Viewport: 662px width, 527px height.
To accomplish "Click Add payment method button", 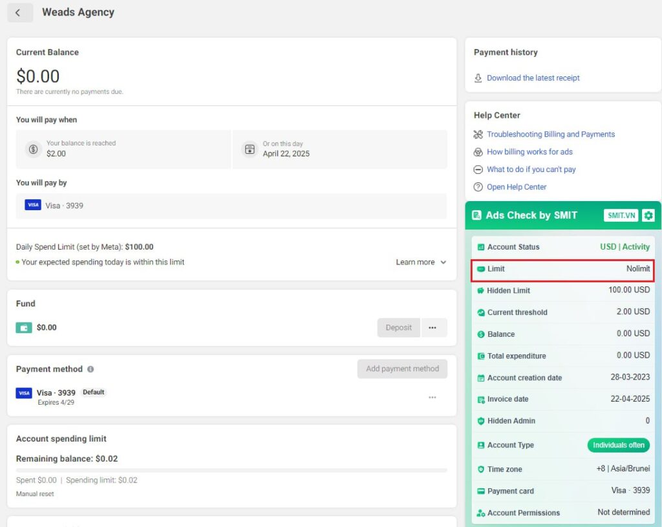I will [402, 369].
